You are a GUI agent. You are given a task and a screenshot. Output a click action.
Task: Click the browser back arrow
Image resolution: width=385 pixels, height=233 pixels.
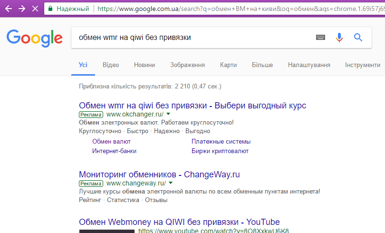9,9
